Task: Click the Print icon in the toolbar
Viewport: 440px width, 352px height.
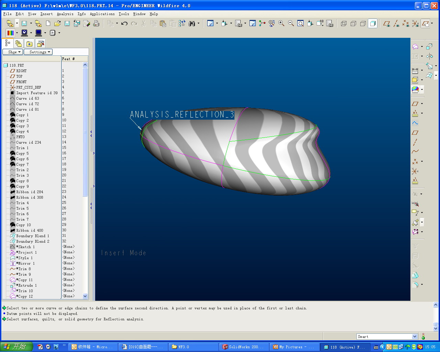Action: [x=96, y=23]
